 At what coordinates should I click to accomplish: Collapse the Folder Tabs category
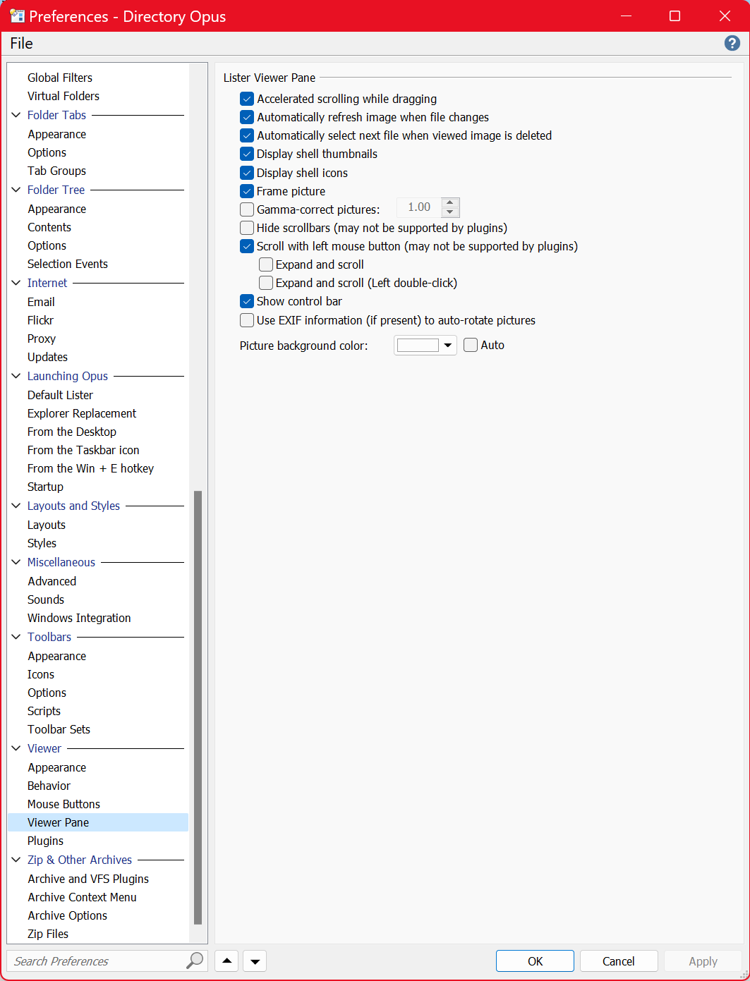point(16,115)
